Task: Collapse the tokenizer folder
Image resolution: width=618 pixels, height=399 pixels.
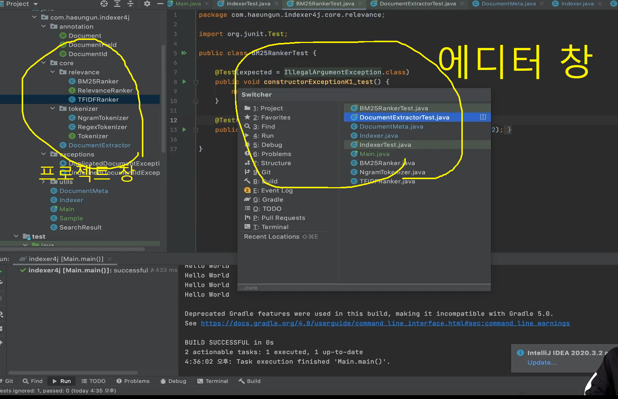Action: [53, 108]
